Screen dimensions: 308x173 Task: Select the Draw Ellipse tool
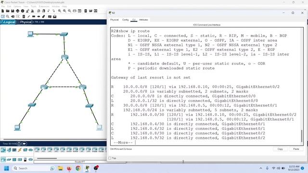point(38,17)
